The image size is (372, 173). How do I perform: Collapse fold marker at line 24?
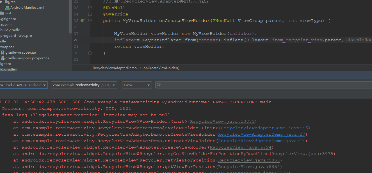coord(90,14)
